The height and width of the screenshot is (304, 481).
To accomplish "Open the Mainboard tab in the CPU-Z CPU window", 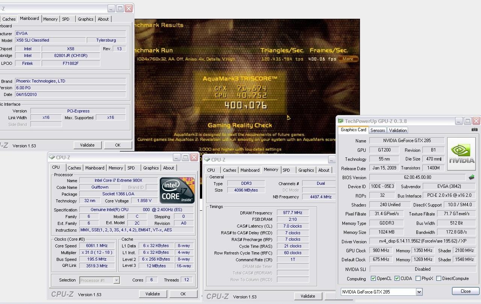I will pos(95,168).
